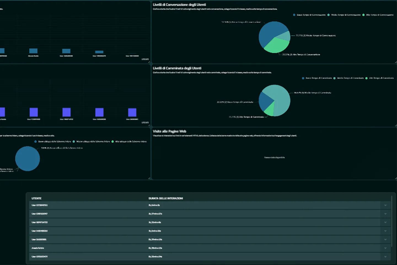
Task: Expand the fourth row with 3h 0min 38s
Action: [x=385, y=231]
